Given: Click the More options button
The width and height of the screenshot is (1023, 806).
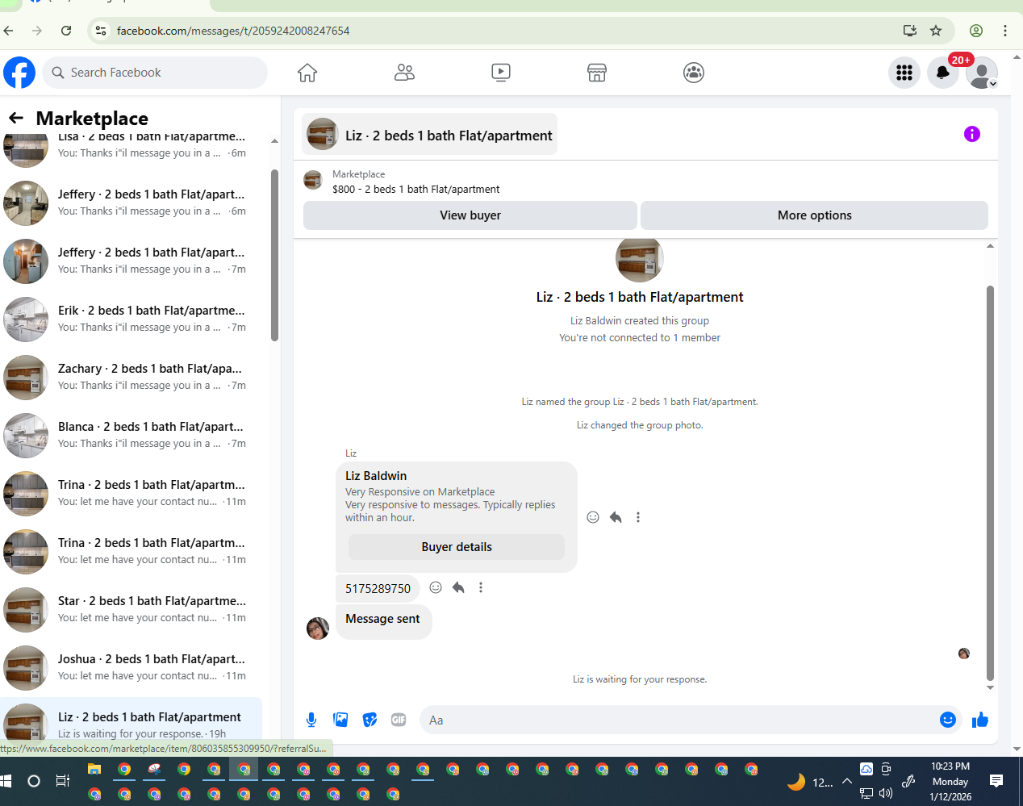Looking at the screenshot, I should pos(815,215).
